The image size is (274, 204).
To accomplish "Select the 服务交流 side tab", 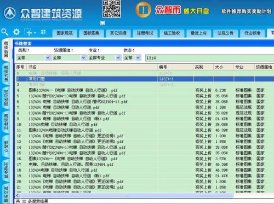I will click(x=6, y=194).
